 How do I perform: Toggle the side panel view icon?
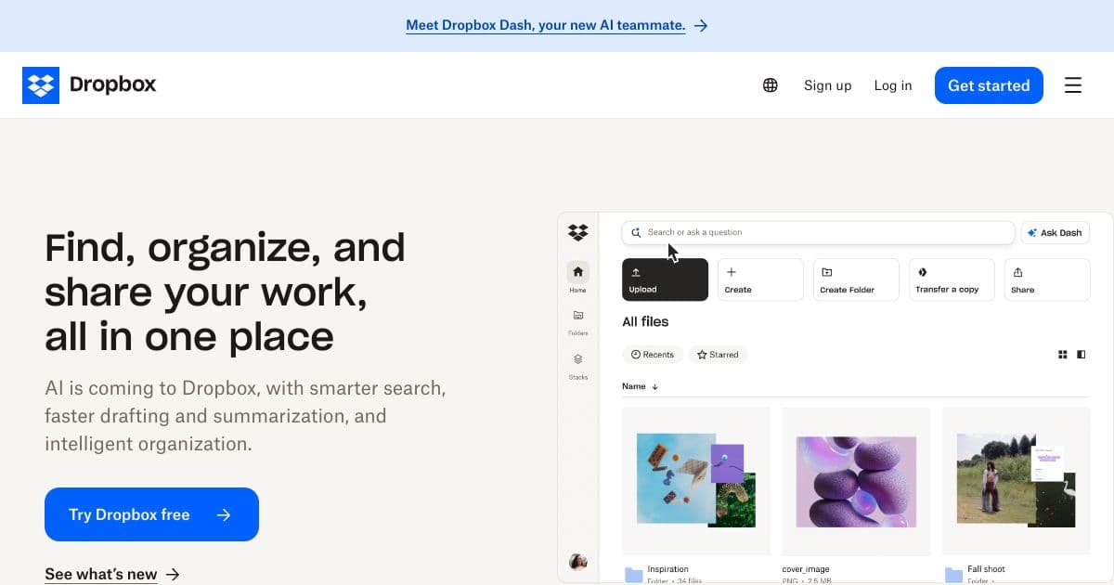coord(1082,354)
